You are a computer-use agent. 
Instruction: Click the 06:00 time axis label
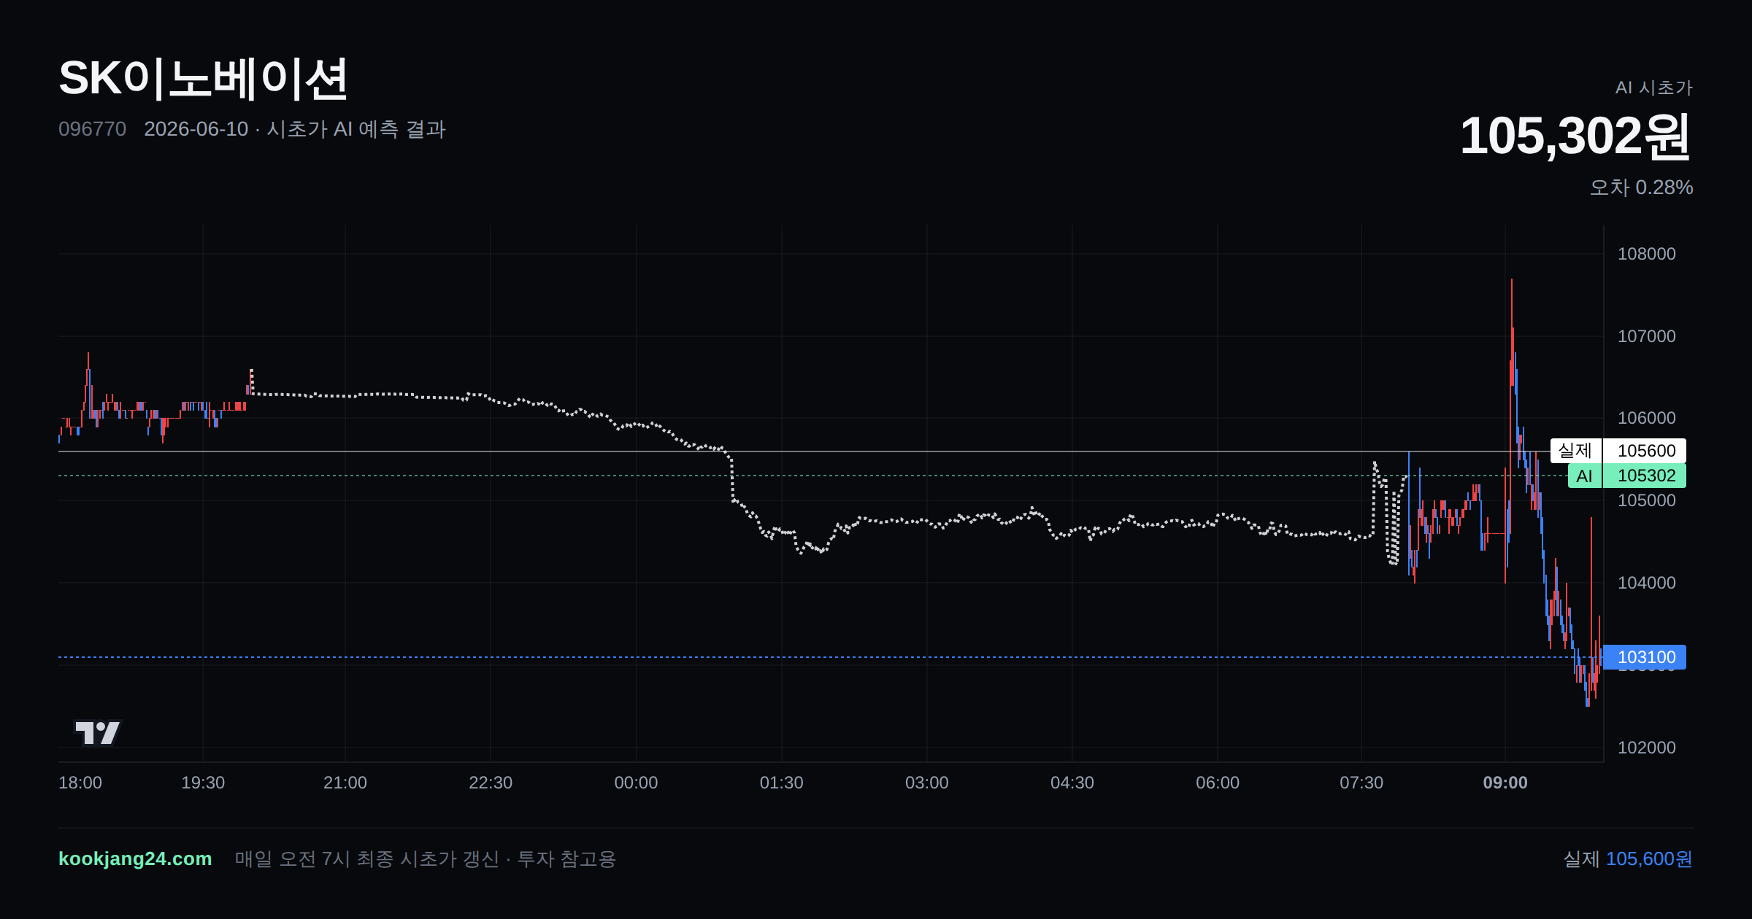tap(1218, 783)
